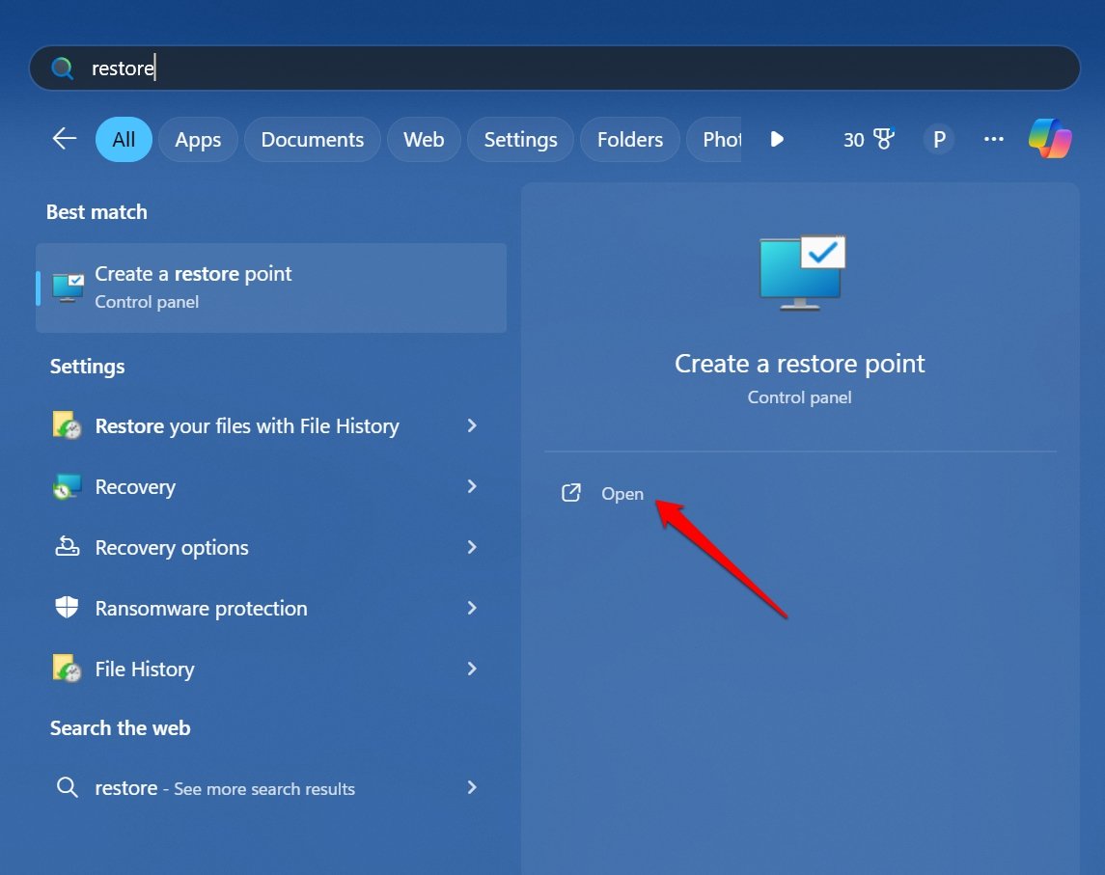The image size is (1105, 875).
Task: Go back using the left arrow icon
Action: point(65,139)
